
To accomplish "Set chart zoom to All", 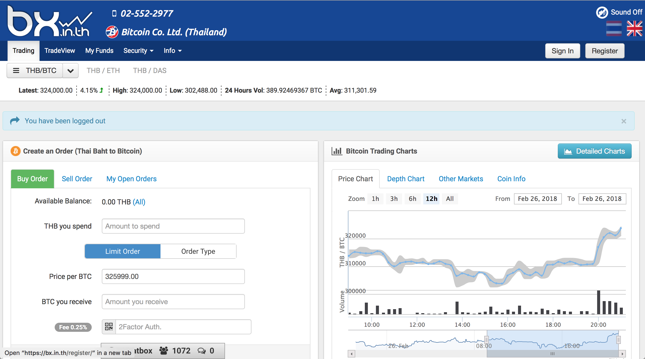I will tap(450, 199).
